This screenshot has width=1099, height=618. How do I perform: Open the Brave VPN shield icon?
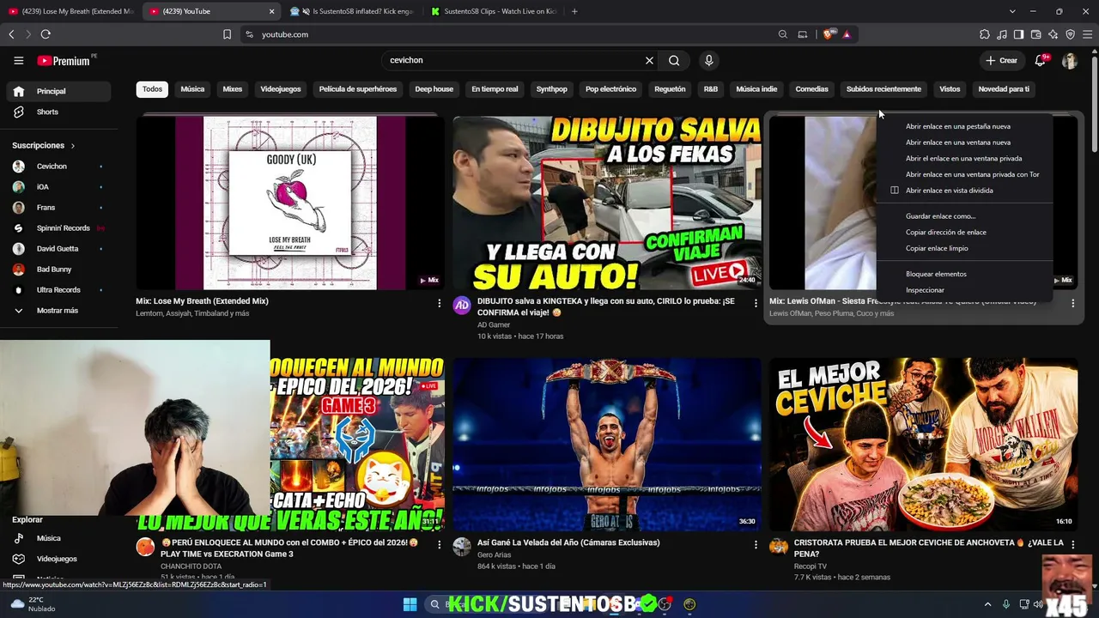point(1070,34)
